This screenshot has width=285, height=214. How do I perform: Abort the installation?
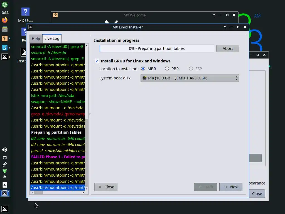coord(228,48)
